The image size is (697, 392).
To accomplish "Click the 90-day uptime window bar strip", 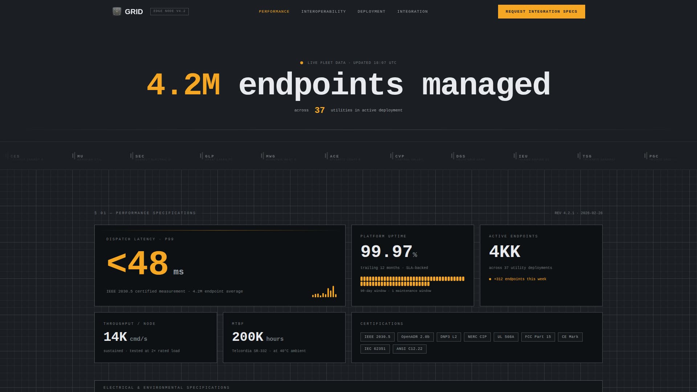I will click(x=412, y=281).
